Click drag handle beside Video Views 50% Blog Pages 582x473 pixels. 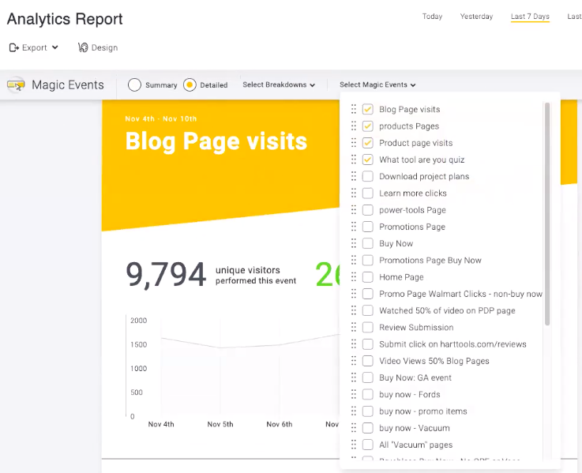click(353, 361)
